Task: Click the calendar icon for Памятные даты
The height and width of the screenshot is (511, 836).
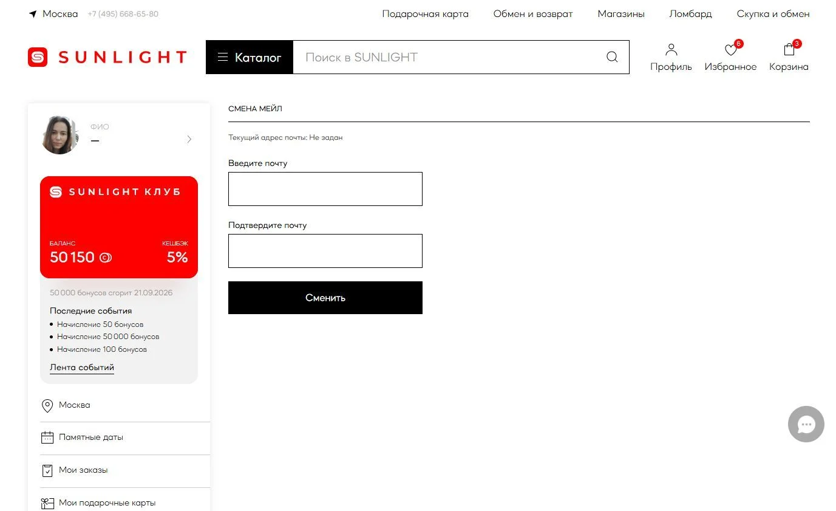Action: tap(47, 437)
